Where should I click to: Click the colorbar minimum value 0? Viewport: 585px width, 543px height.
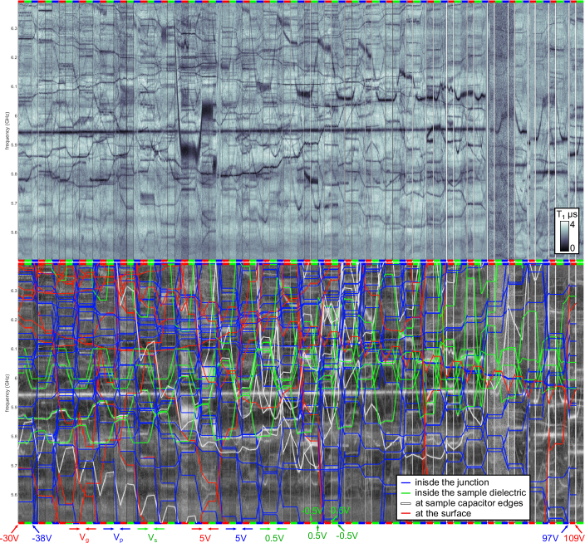[573, 247]
